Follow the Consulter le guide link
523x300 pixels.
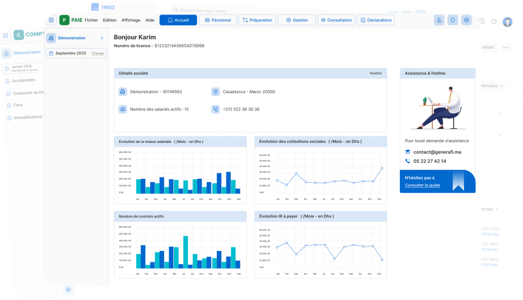coord(422,185)
